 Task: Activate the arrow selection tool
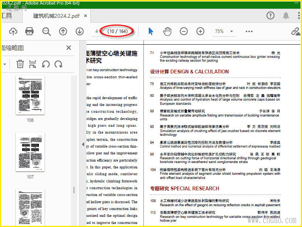click(151, 31)
